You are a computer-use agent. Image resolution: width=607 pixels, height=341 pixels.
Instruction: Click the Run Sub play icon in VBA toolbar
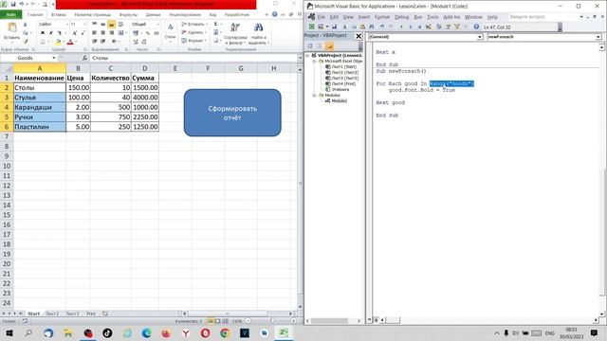[x=401, y=27]
